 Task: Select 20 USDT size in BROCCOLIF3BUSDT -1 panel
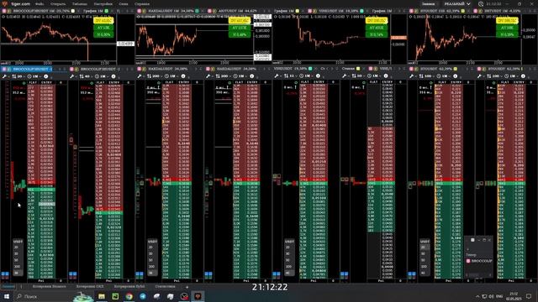coord(17,247)
